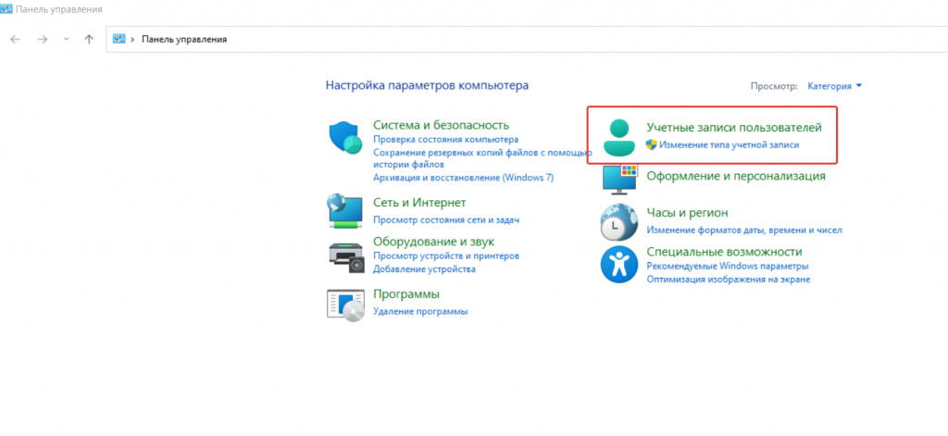
Task: Click the Ease of Access icon
Action: (x=617, y=264)
